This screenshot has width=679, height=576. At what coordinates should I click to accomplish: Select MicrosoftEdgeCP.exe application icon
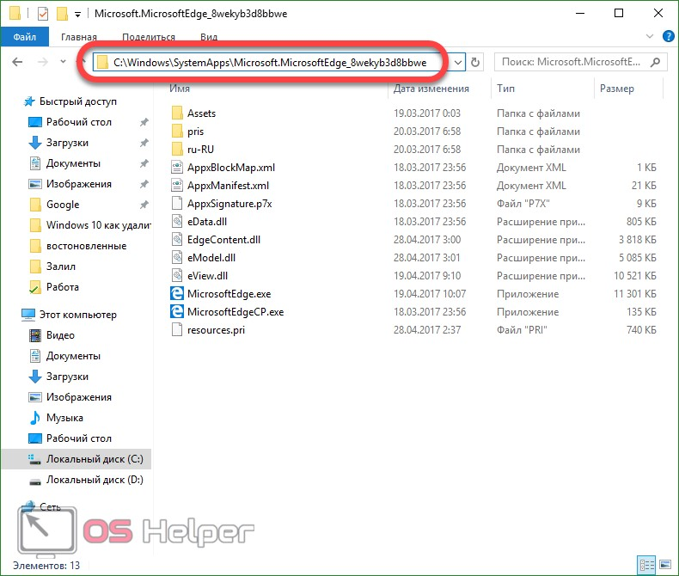177,312
